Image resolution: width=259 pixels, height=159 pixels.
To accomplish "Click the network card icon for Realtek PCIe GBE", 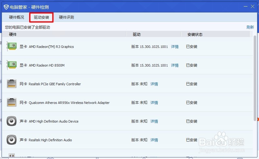I will [12, 84].
